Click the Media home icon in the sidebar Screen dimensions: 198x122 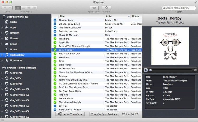(x=7, y=22)
